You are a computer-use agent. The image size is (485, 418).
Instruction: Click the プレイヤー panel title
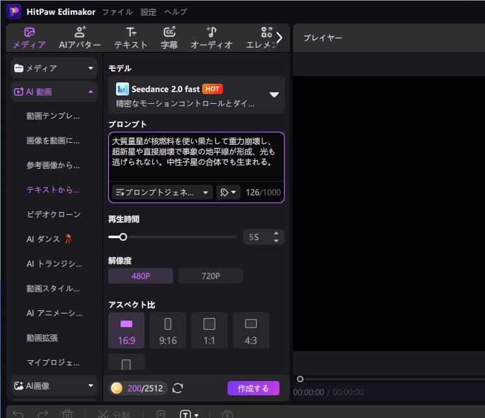[323, 38]
